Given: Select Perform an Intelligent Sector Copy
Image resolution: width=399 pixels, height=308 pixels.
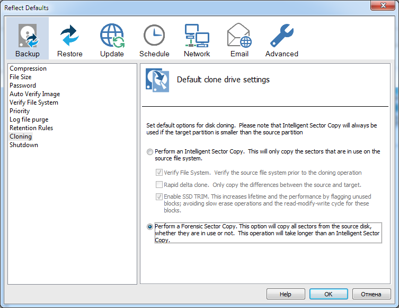Looking at the screenshot, I should coord(150,152).
